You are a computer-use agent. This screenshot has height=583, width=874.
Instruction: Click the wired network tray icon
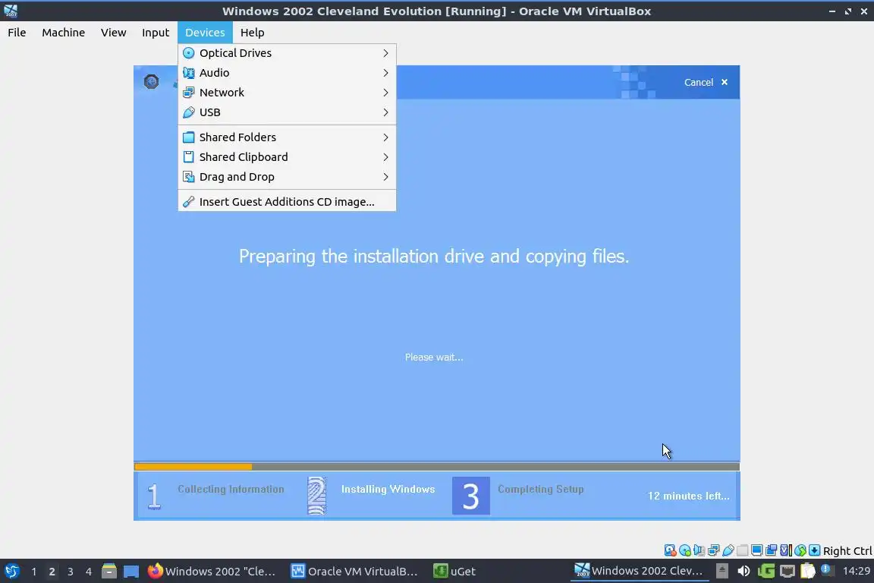(787, 571)
